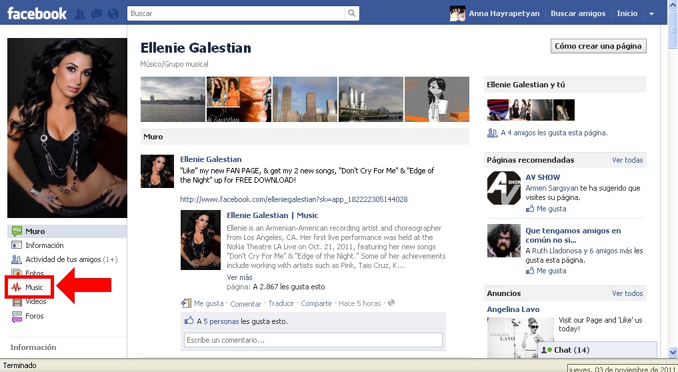Click the Actividad de tus amigos icon
678x372 pixels.
pos(17,259)
